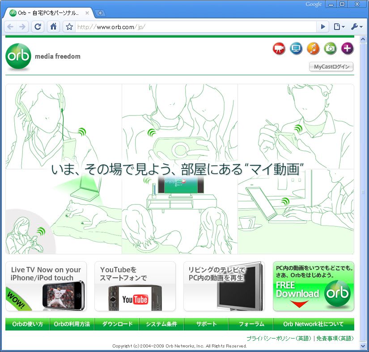This screenshot has width=369, height=352.
Task: Click the vertical scrollbar thumb
Action: 363,192
